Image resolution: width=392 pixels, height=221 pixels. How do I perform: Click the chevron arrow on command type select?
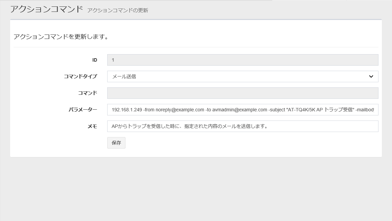click(371, 76)
